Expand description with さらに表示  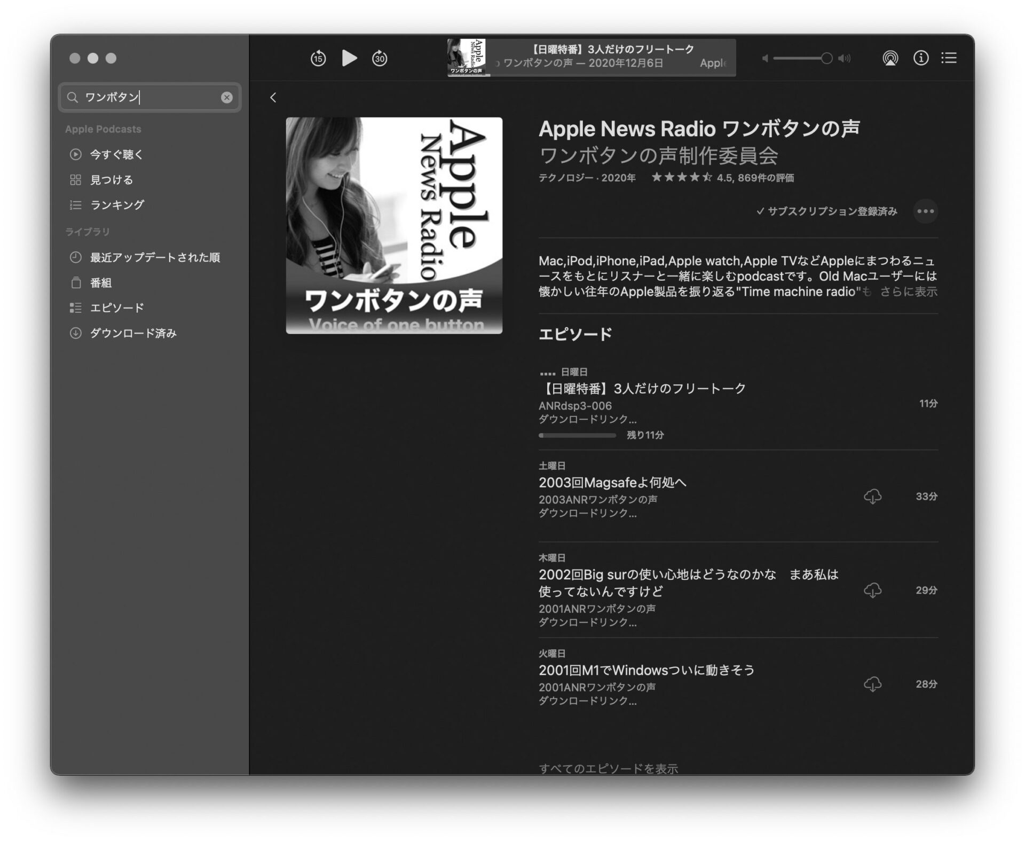click(909, 292)
